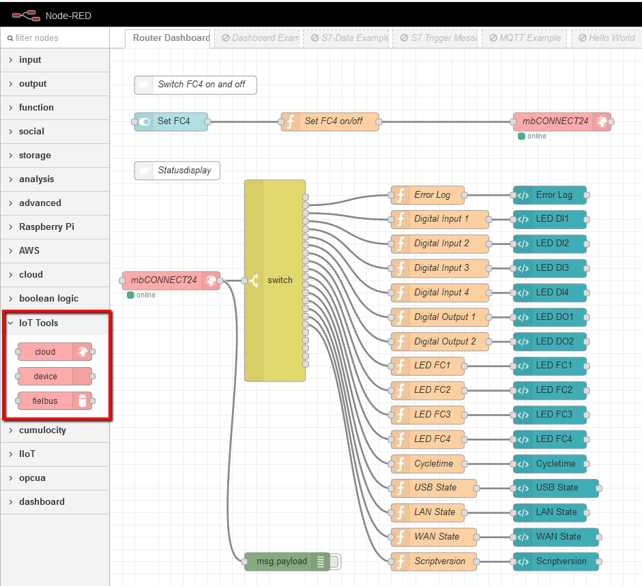Screen dimensions: 642x586
Task: Click the filter nodes search field
Action: click(55, 38)
